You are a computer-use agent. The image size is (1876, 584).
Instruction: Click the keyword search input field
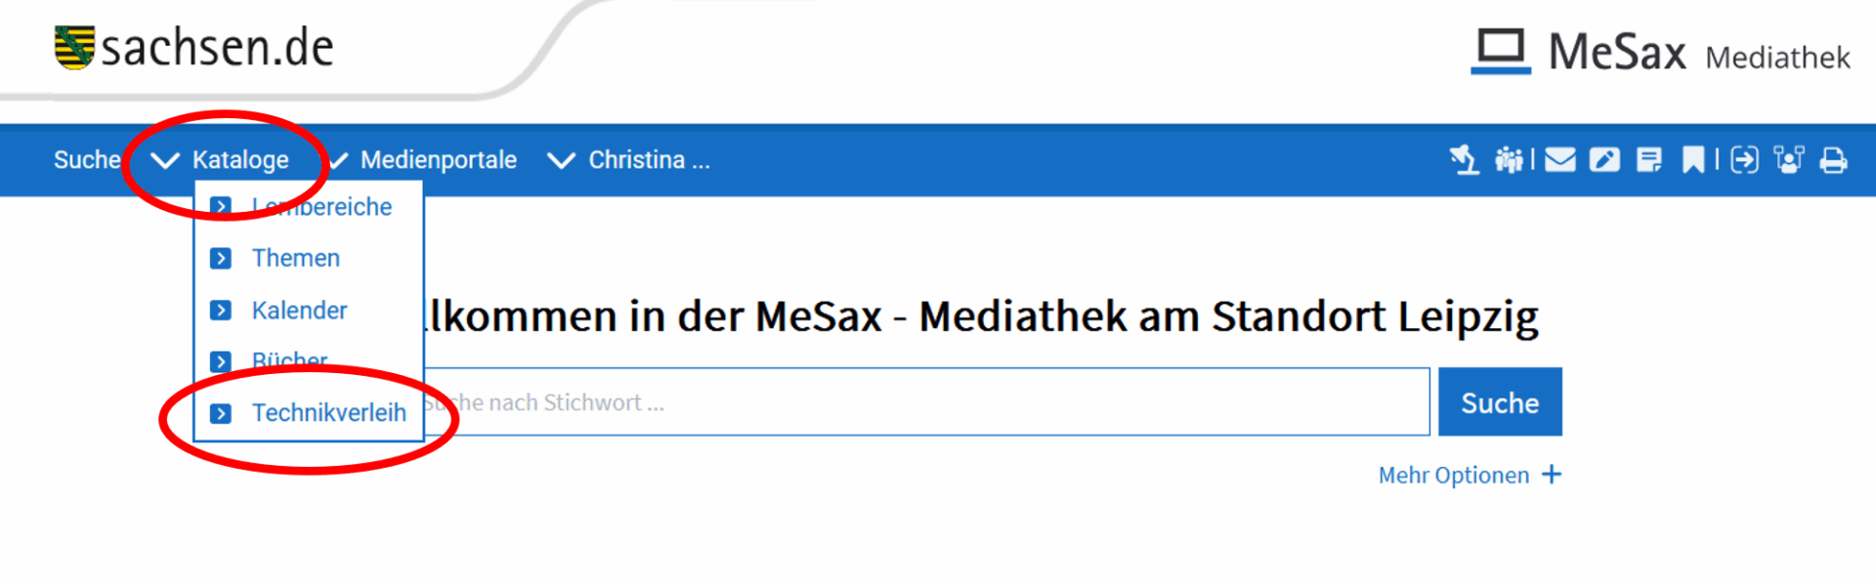pos(925,402)
